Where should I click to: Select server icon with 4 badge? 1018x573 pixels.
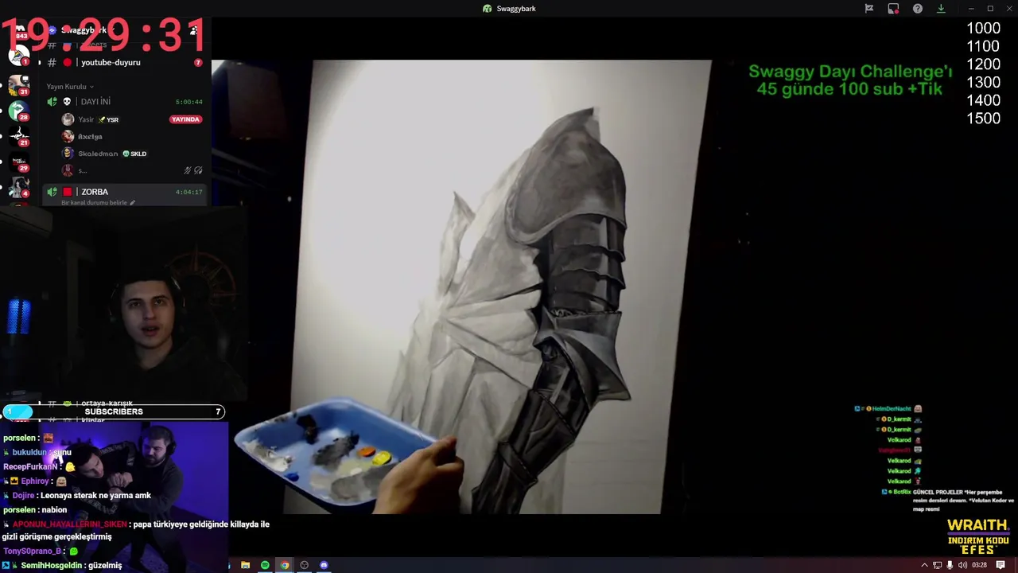19,187
